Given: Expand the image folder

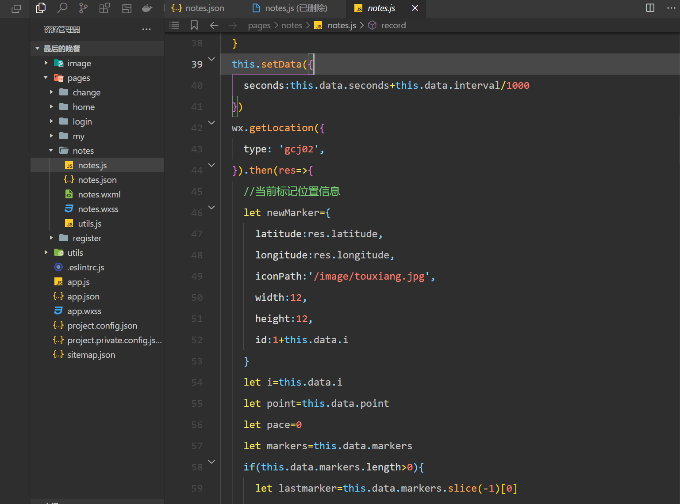Looking at the screenshot, I should tap(79, 63).
